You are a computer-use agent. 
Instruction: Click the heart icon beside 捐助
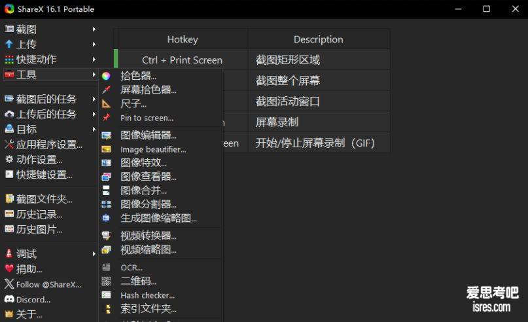point(9,269)
